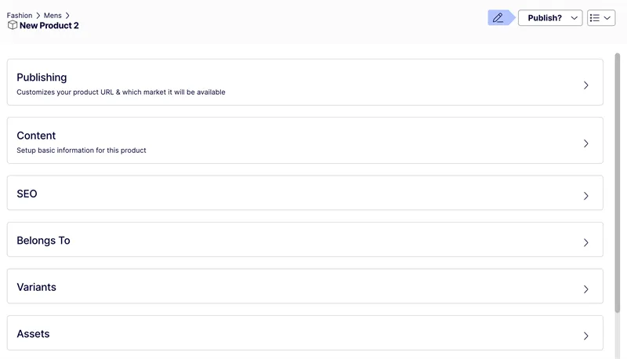Screen dimensions: 627x359
Task: Open the Belongs To section heading
Action: tap(43, 241)
